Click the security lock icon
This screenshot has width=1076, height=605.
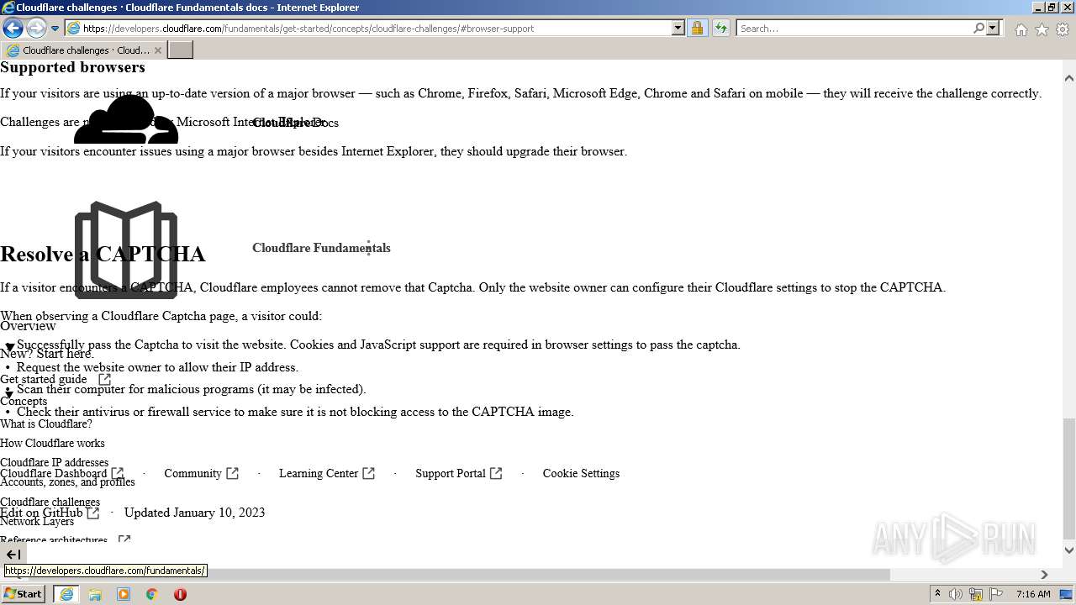(x=697, y=28)
